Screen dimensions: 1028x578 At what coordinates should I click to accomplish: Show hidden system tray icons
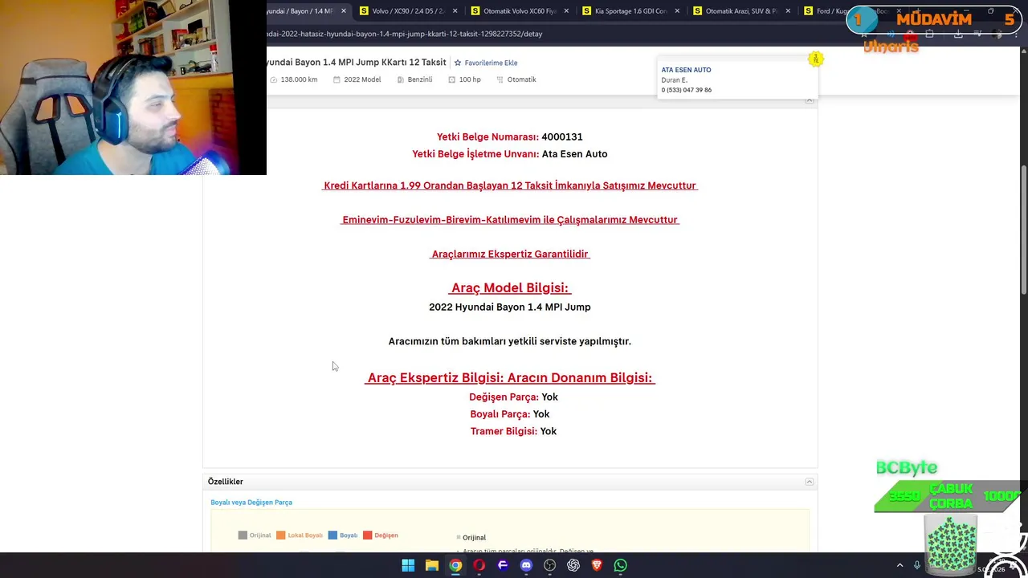899,565
